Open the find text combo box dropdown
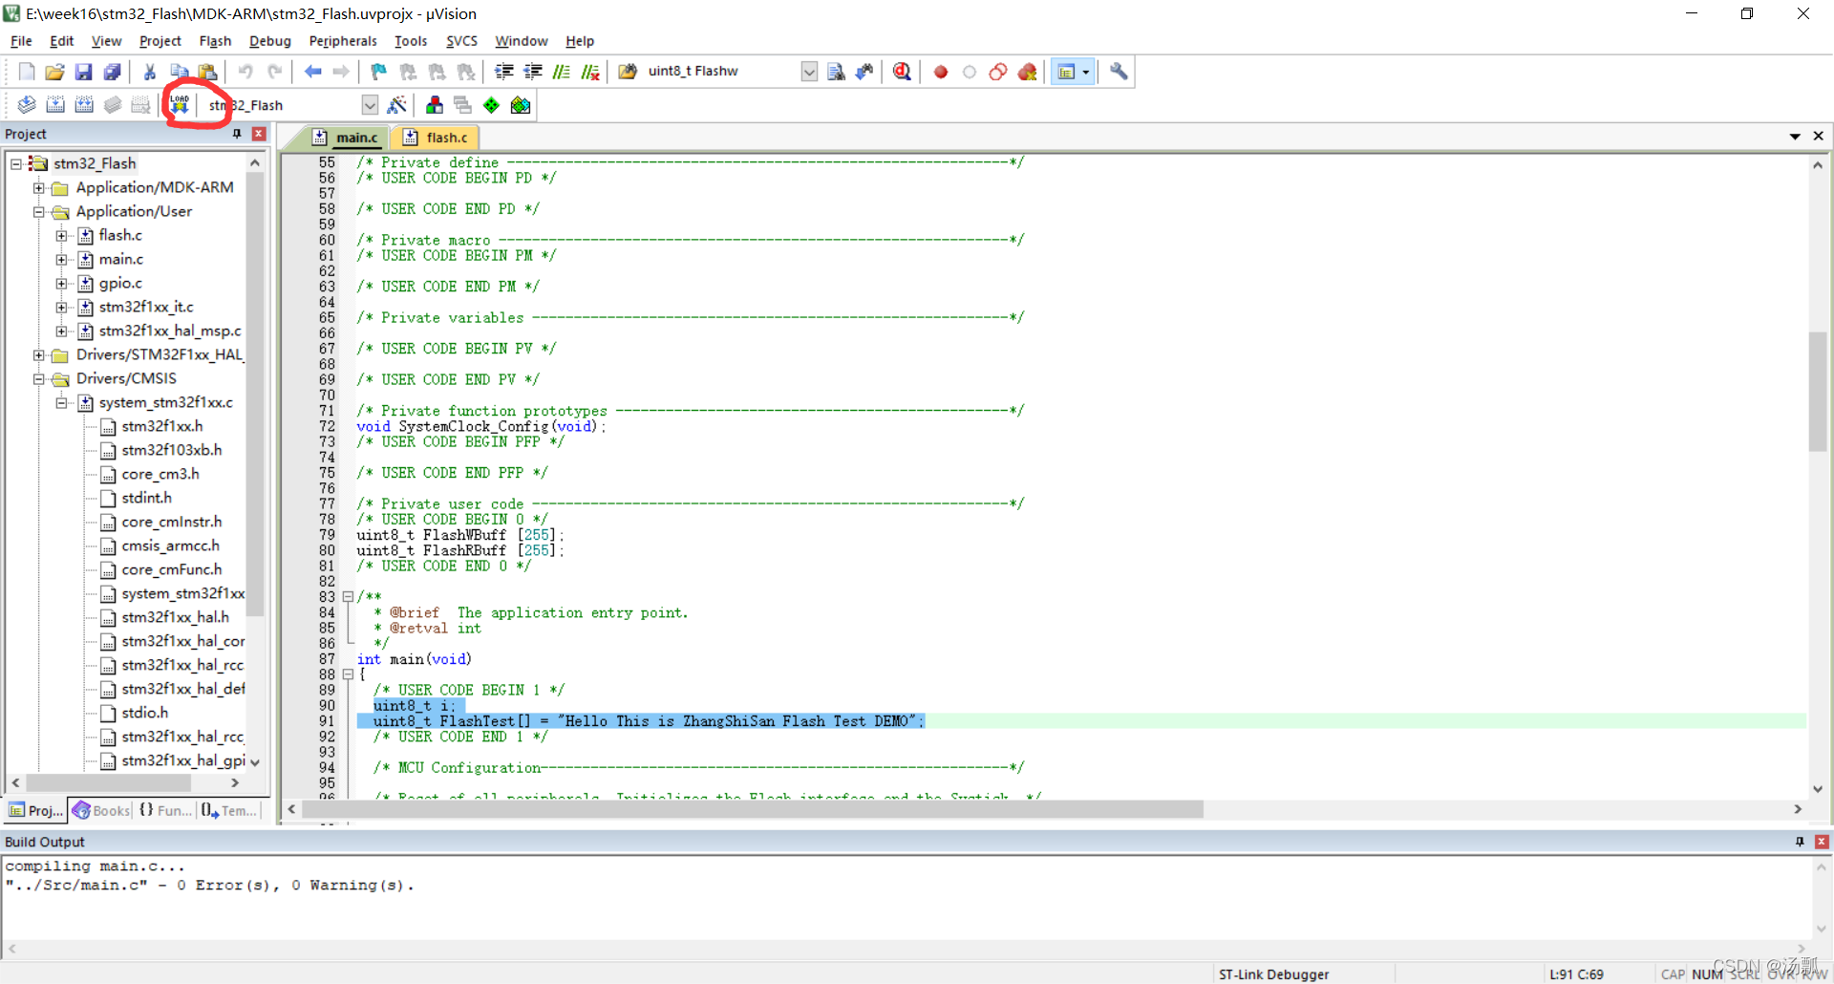This screenshot has height=984, width=1834. tap(809, 72)
